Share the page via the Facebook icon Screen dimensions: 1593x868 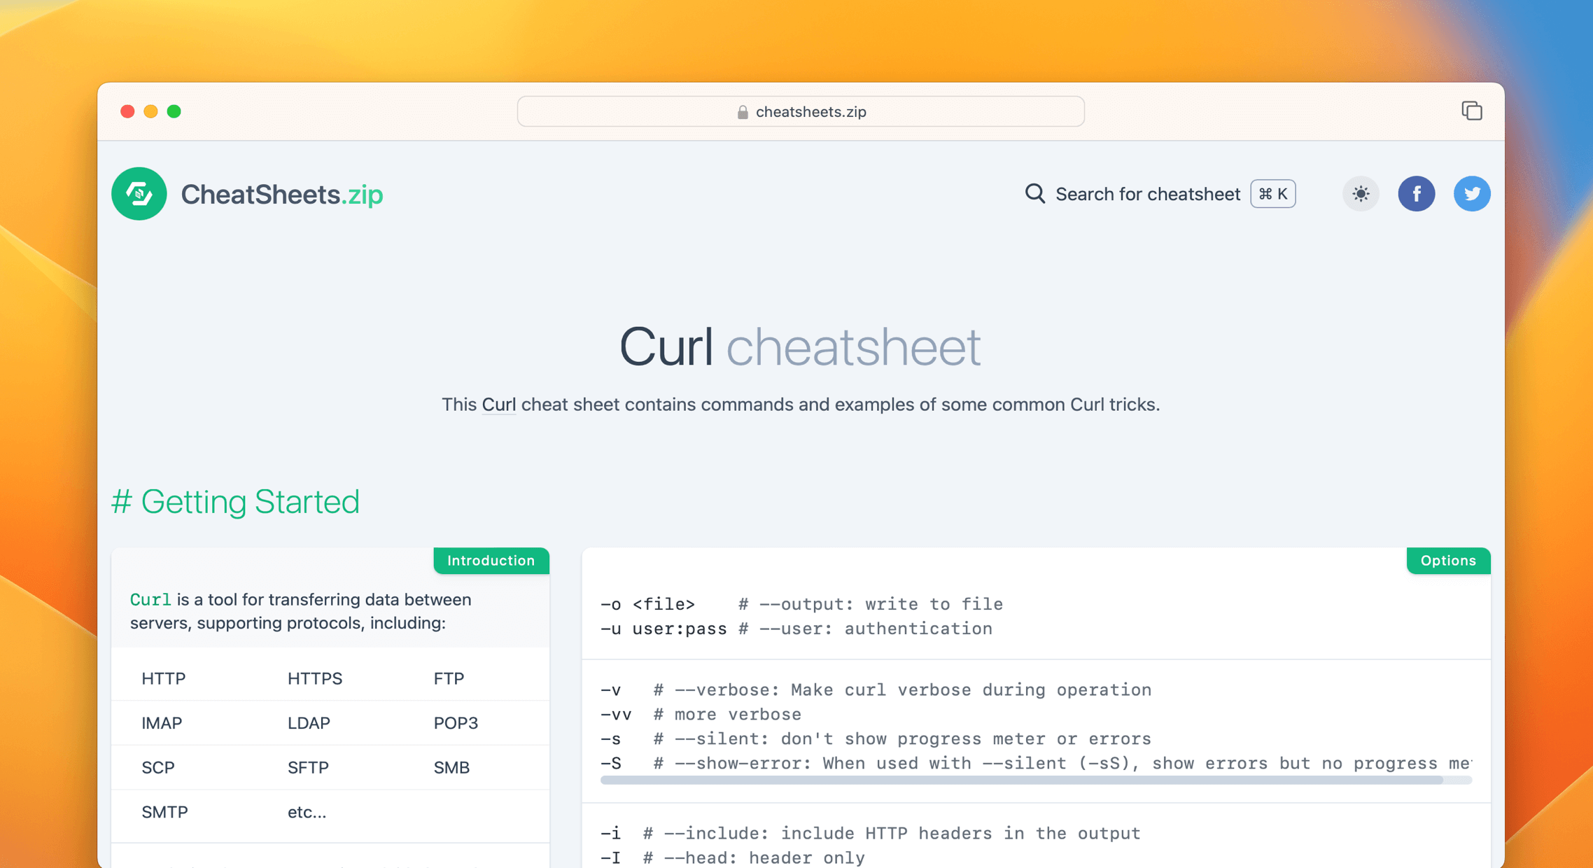pyautogui.click(x=1417, y=194)
